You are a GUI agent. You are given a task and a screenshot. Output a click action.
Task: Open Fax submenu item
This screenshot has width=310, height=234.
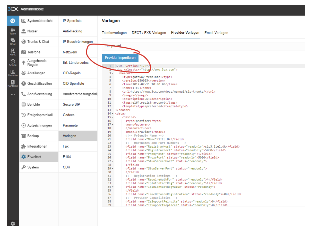point(78,146)
